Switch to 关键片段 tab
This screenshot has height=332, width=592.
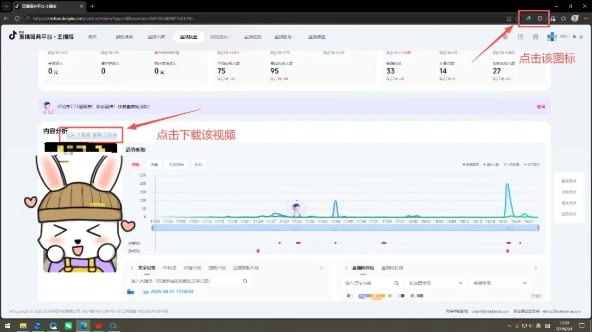click(x=192, y=268)
